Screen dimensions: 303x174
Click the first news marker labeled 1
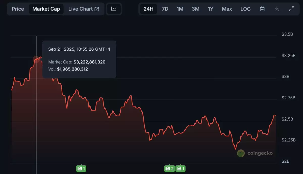pyautogui.click(x=81, y=168)
